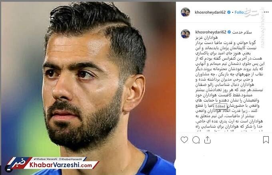This screenshot has width=272, height=175.
Task: Open the avatar beside the caption
Action: click(x=186, y=34)
